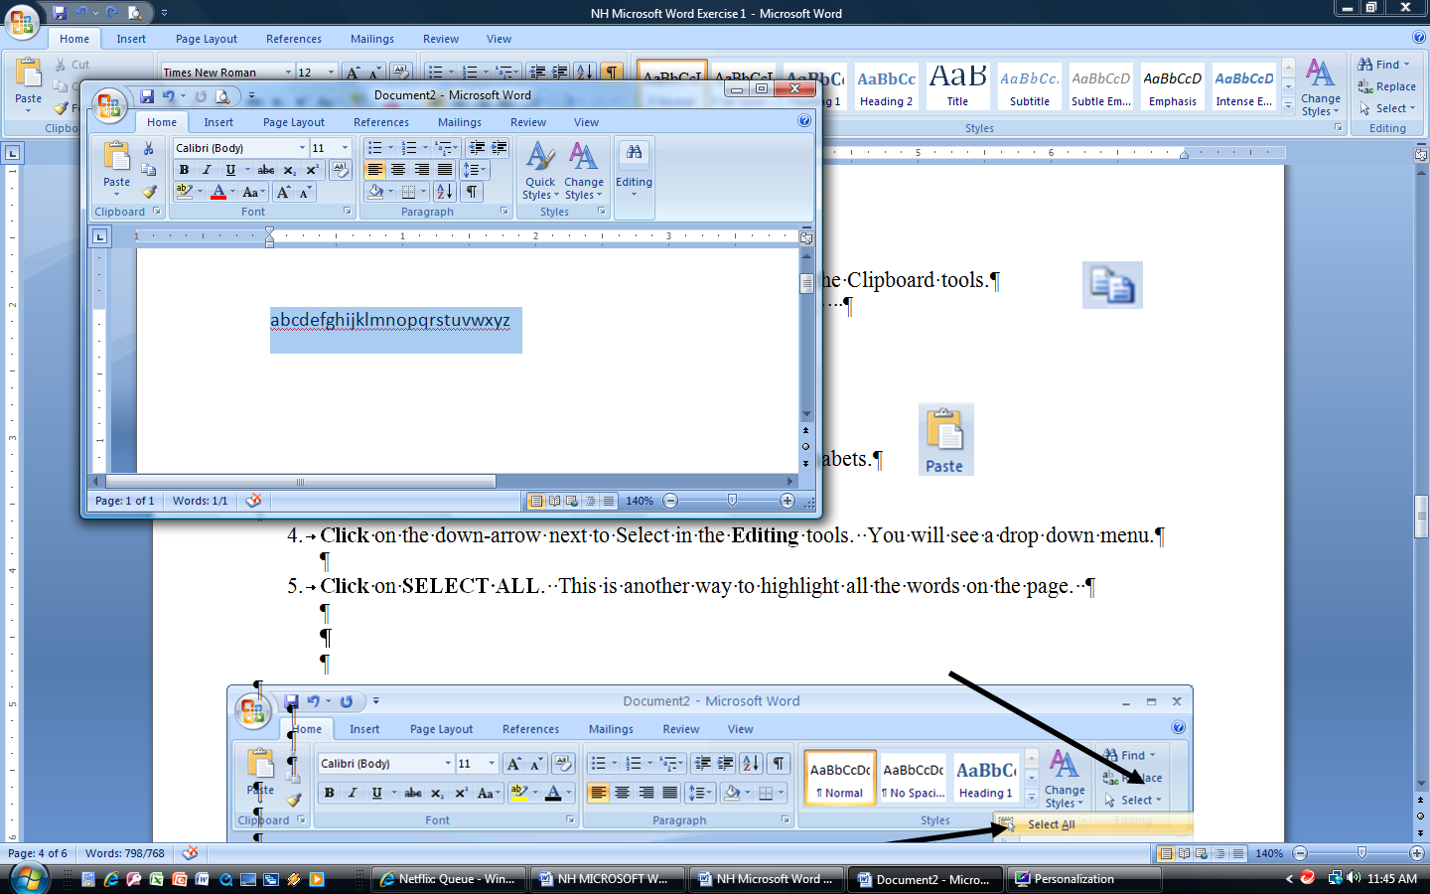1430x894 pixels.
Task: Toggle Bold in Document2 ribbon
Action: (184, 170)
